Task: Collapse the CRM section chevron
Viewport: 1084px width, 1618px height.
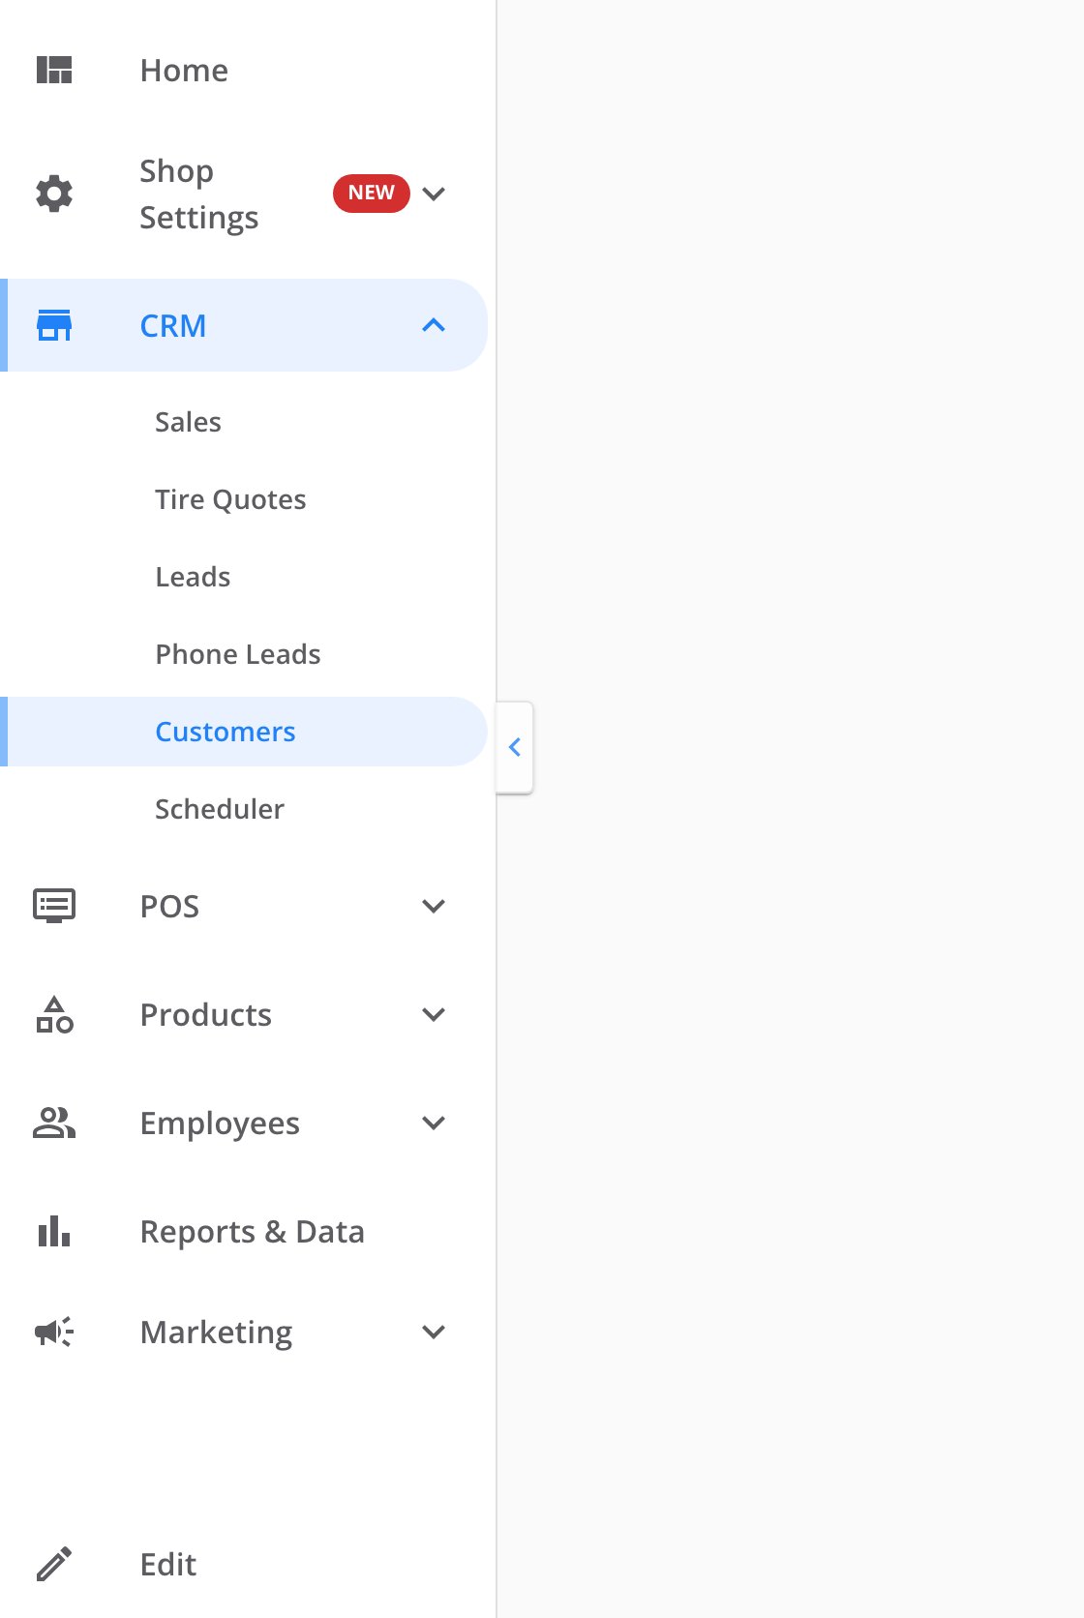Action: point(434,325)
